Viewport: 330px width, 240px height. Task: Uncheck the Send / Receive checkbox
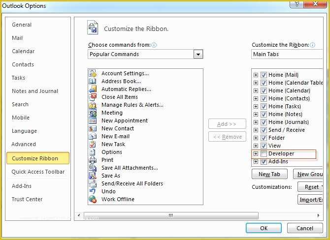[264, 130]
